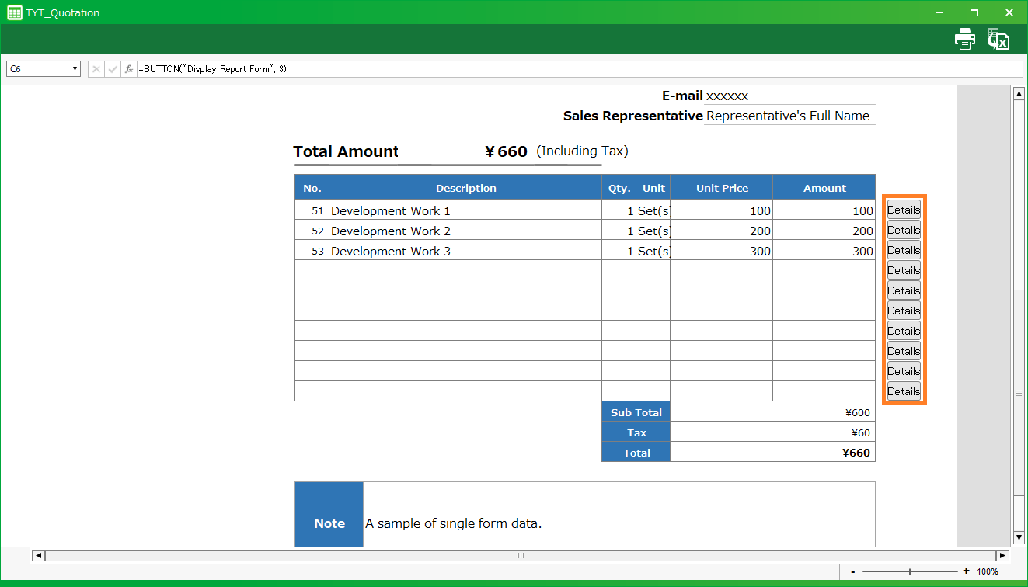This screenshot has height=587, width=1028.
Task: Click the printer icon in the toolbar
Action: click(x=965, y=39)
